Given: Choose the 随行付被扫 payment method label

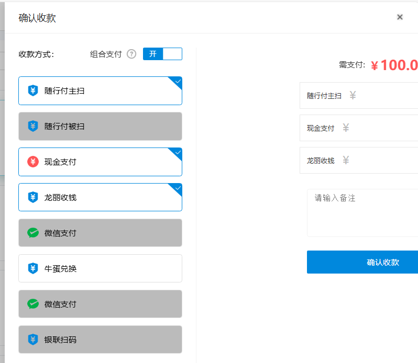Looking at the screenshot, I should (x=64, y=127).
